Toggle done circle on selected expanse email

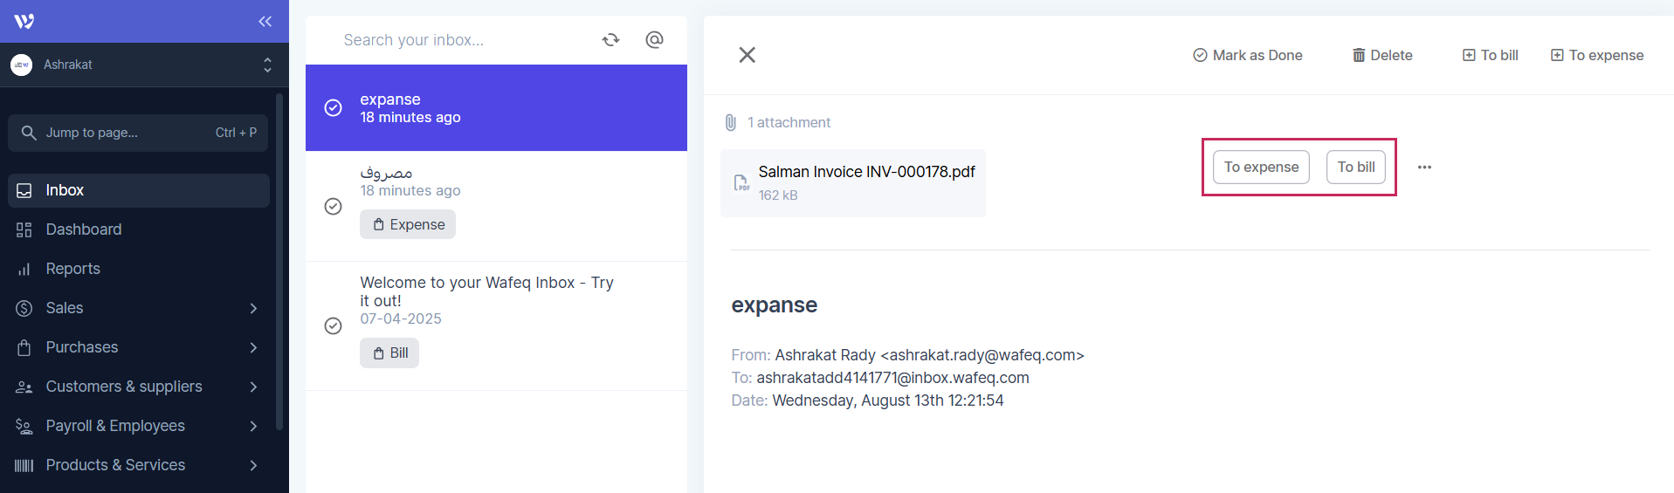click(333, 108)
